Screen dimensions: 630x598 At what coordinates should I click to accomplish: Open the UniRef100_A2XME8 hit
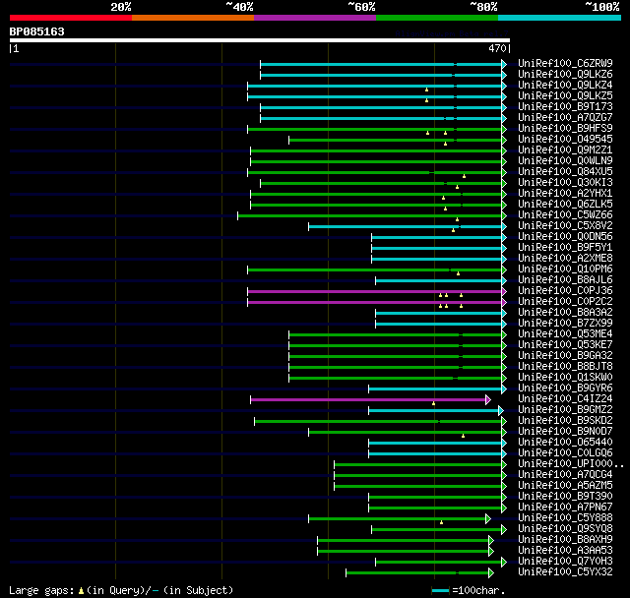click(565, 259)
